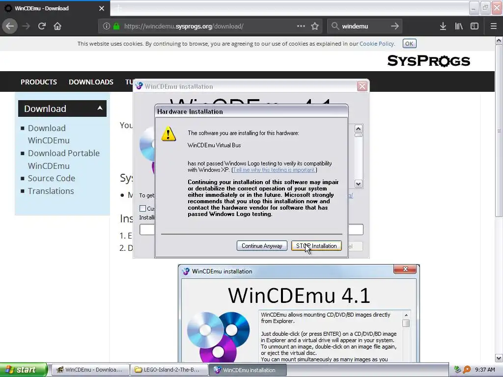Open the DOWNLOADS menu
This screenshot has width=503, height=377.
91,82
